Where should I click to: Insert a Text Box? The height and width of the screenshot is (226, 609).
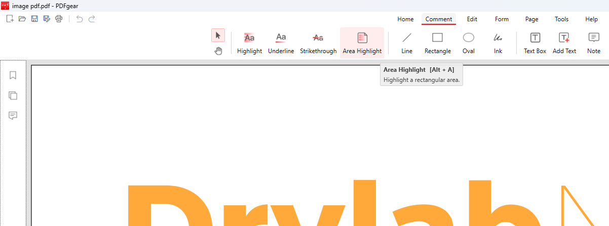coord(535,43)
